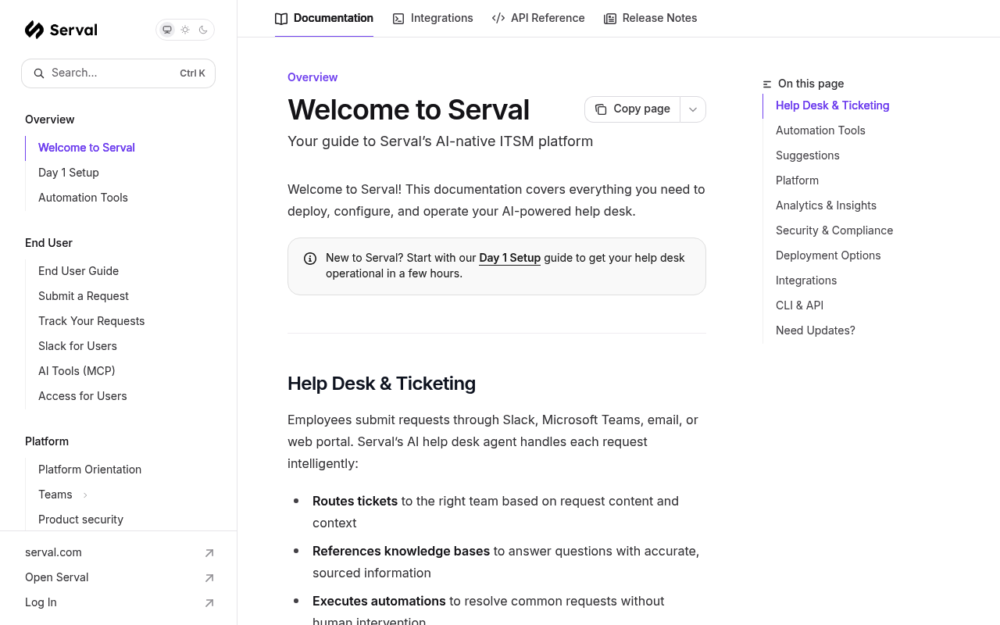Open Automation Tools in sidebar
The image size is (1000, 625).
click(x=83, y=198)
